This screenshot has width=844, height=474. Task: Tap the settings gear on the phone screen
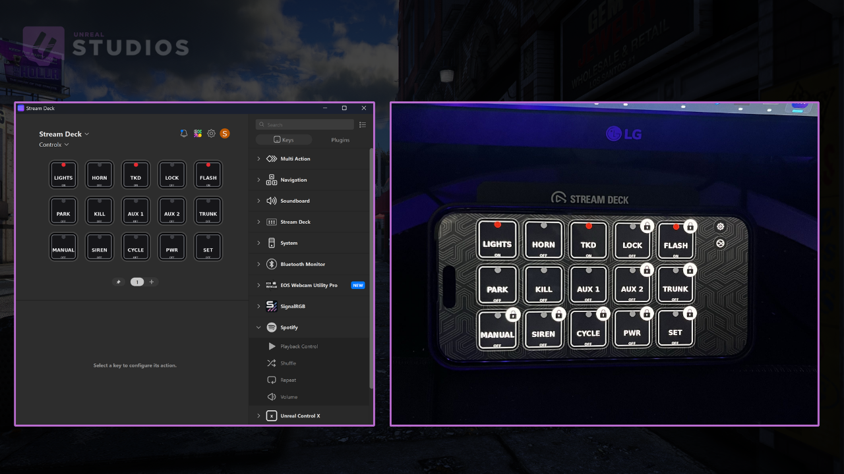tap(721, 226)
